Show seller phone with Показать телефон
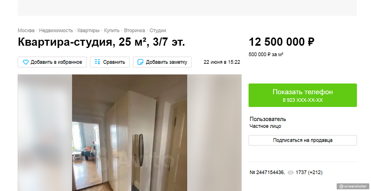The height and width of the screenshot is (191, 371). 303,95
